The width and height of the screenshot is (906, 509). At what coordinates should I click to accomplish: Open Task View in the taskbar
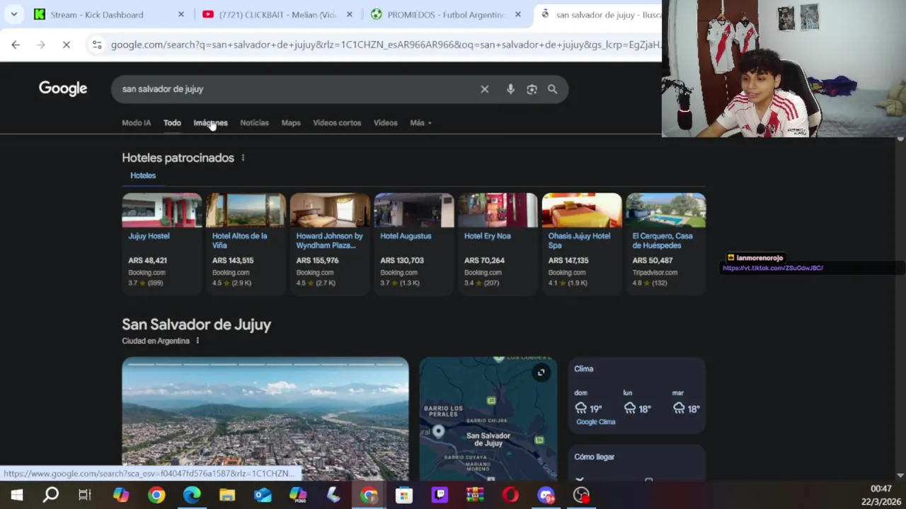85,495
